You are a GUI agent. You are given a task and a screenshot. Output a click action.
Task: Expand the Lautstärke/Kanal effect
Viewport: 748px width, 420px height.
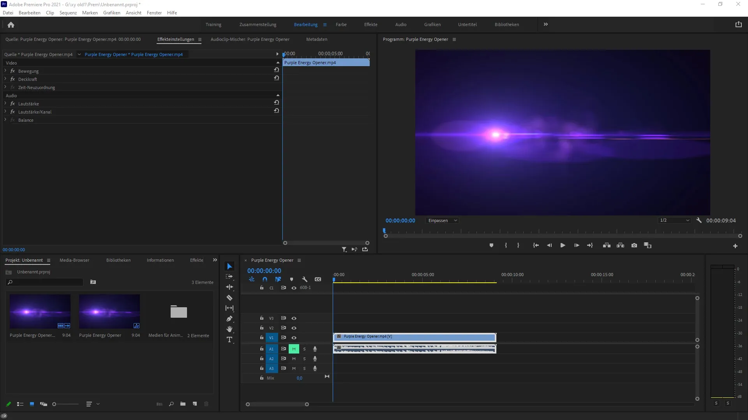[5, 112]
